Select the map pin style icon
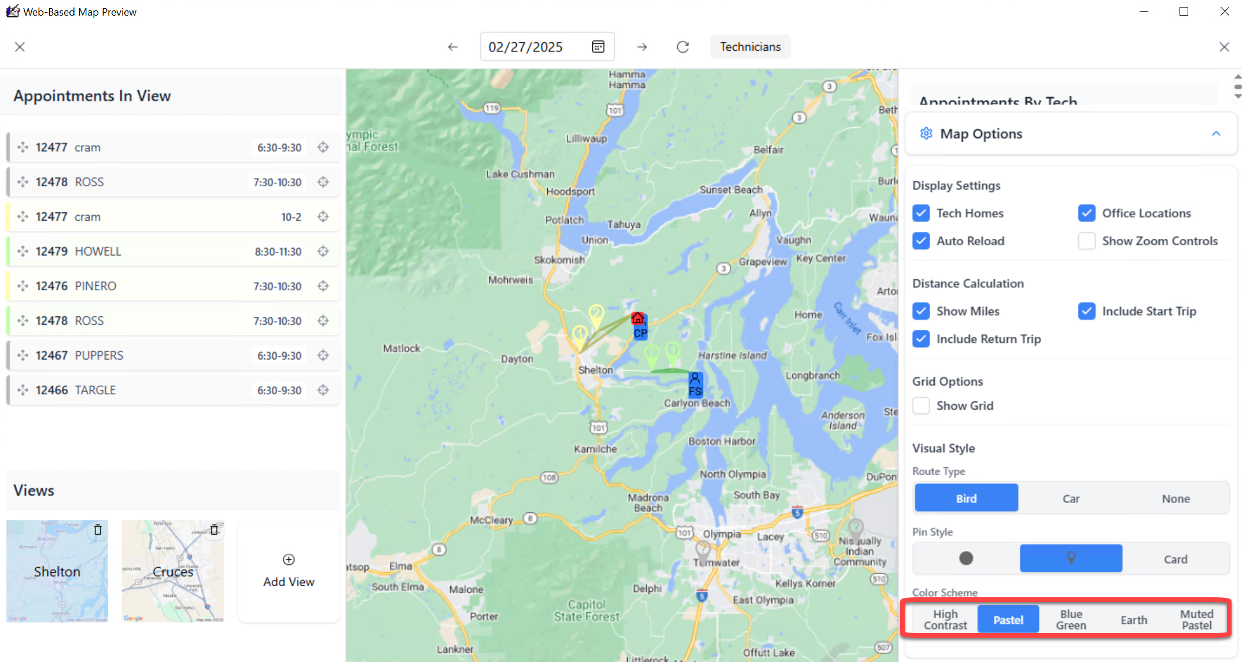Image resolution: width=1242 pixels, height=662 pixels. 1070,558
